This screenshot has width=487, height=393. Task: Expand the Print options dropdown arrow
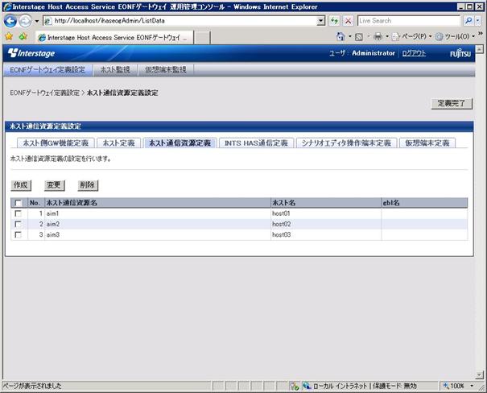tap(387, 37)
